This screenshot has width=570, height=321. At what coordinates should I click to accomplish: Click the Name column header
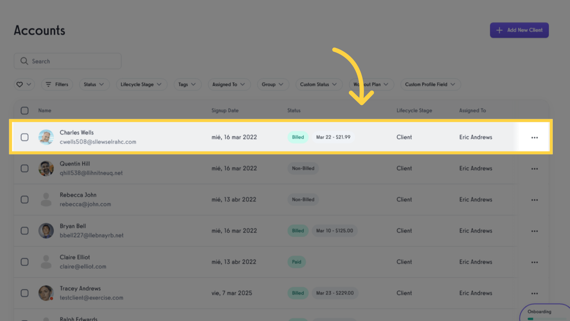(x=45, y=111)
